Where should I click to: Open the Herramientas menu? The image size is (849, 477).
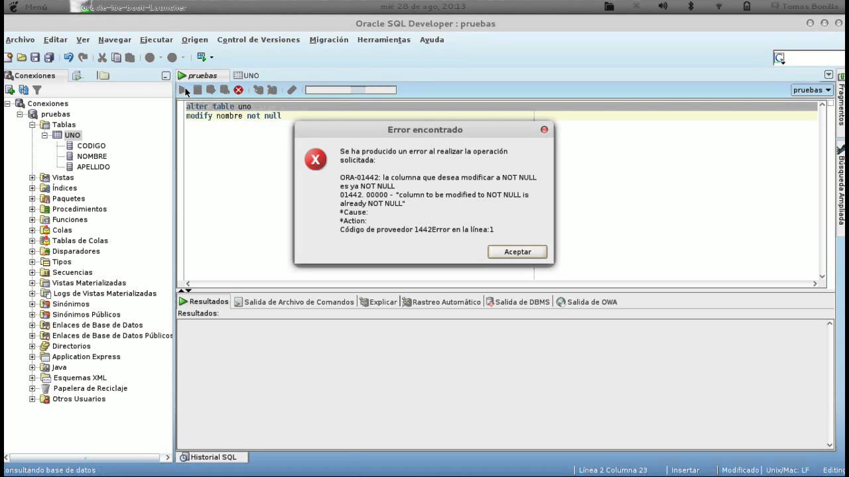(x=384, y=40)
